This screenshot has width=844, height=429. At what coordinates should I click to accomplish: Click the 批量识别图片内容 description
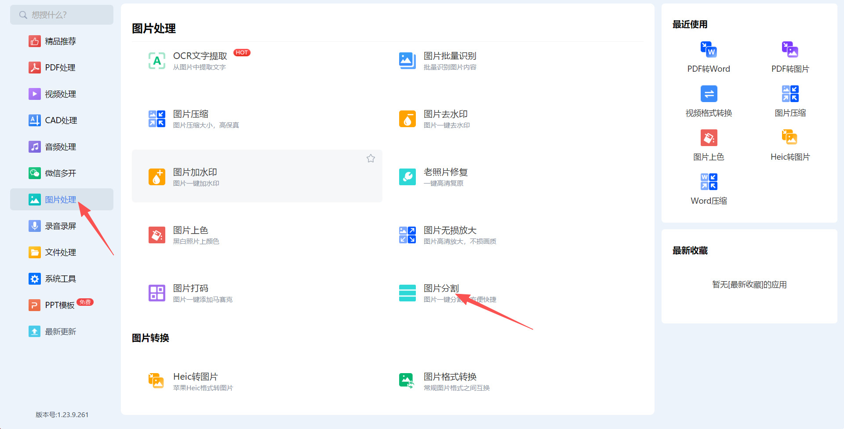(450, 67)
